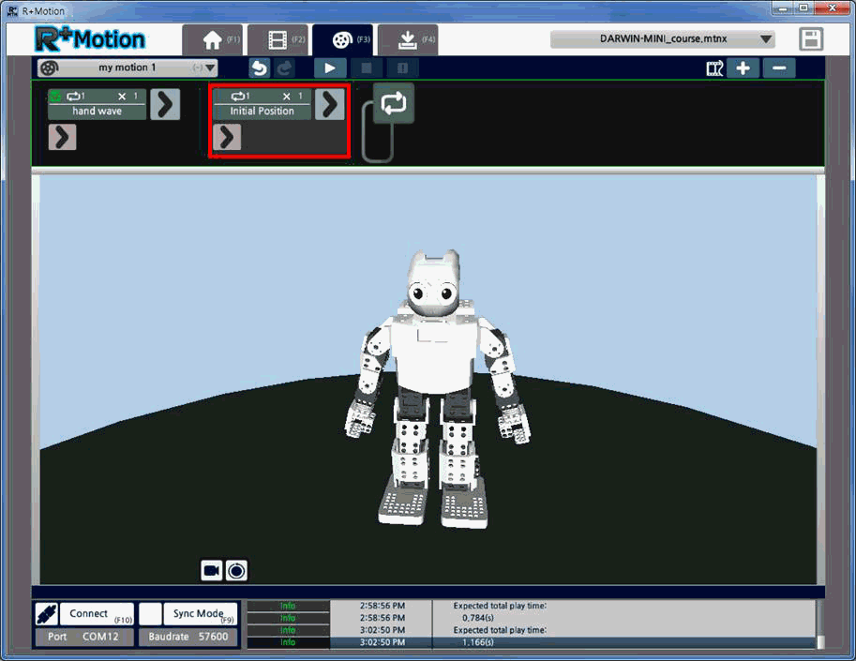
Task: Expand the 'my motion 1' selector dropdown
Action: [x=210, y=68]
